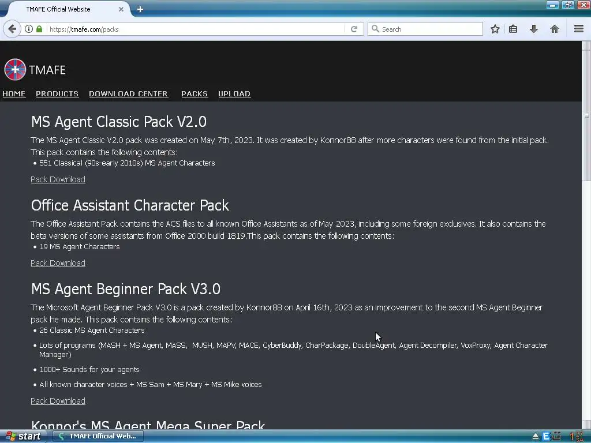
Task: Open the HOME navigation link
Action: (14, 94)
